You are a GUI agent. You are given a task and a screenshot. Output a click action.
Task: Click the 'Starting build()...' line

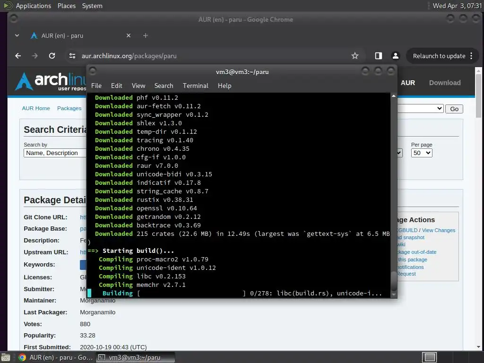pos(138,251)
